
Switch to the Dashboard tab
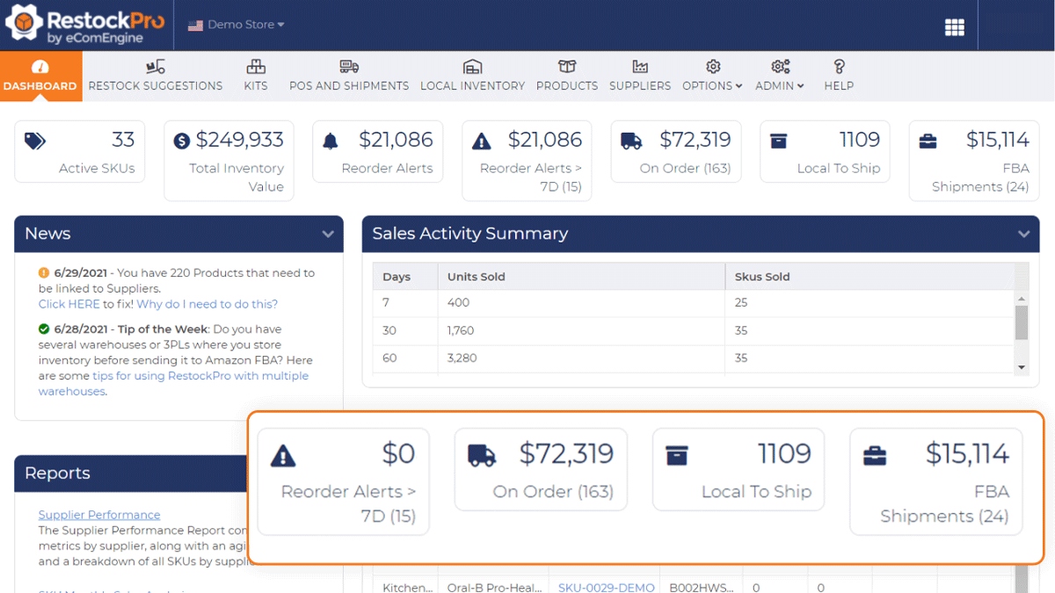[40, 76]
